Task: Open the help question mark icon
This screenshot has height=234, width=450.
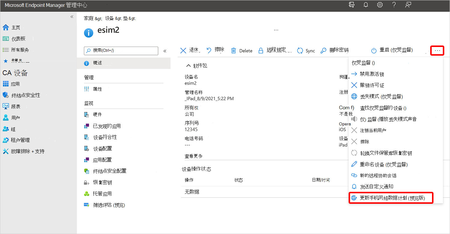Action: click(x=394, y=5)
